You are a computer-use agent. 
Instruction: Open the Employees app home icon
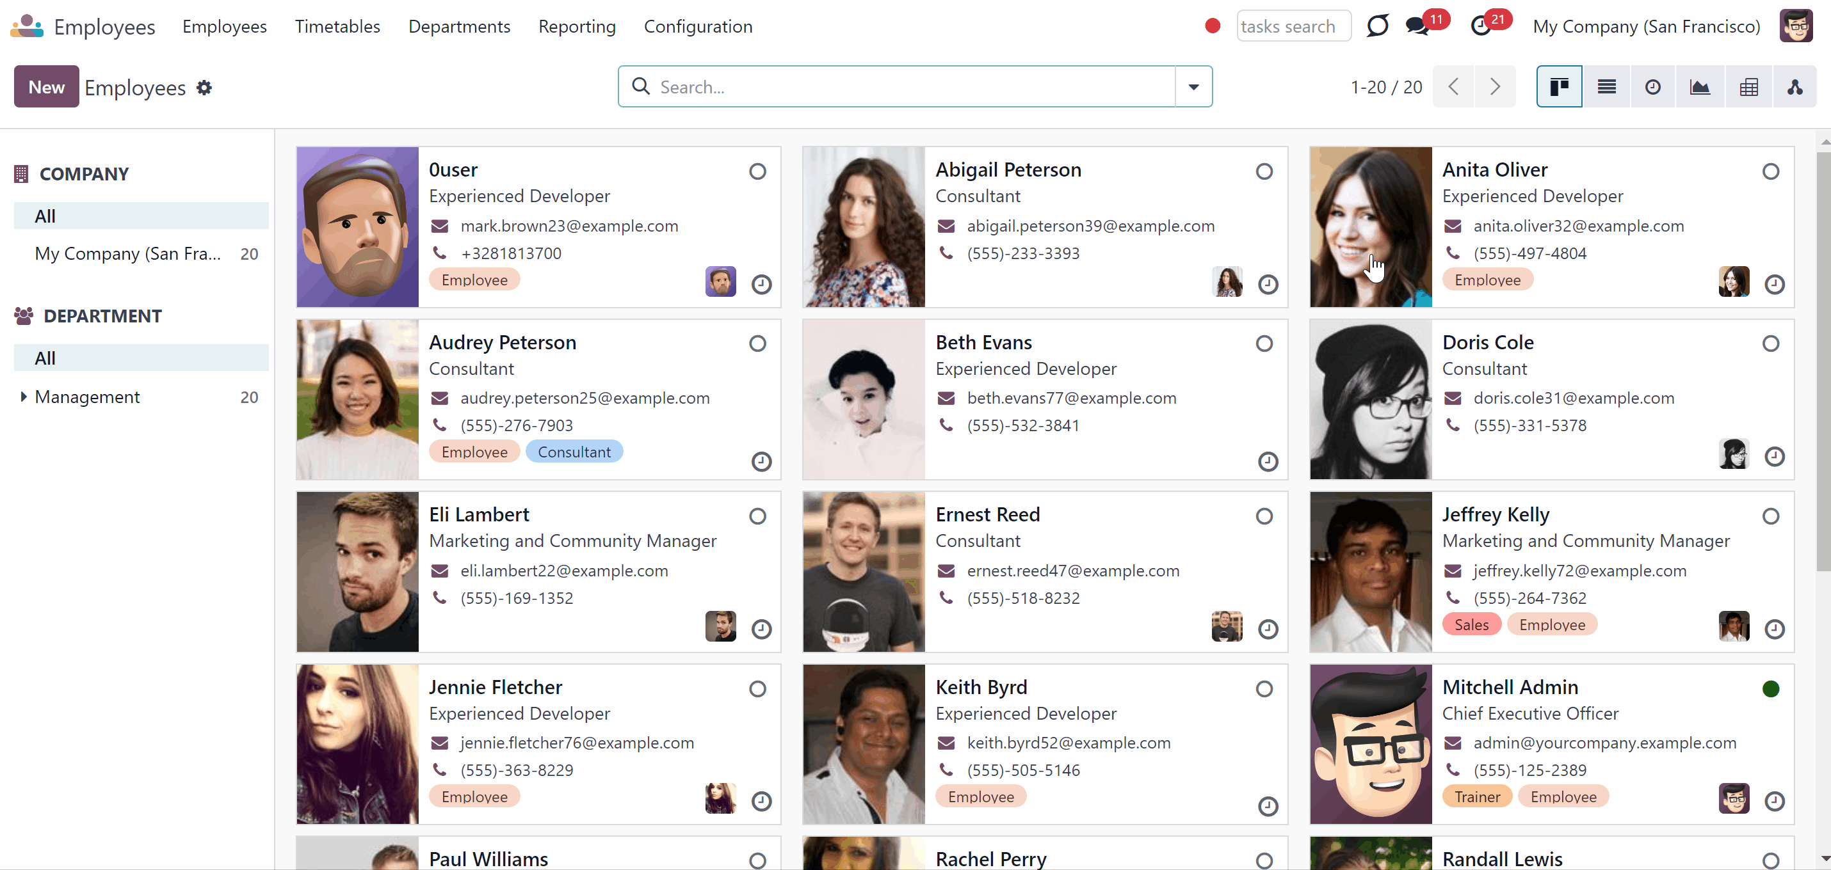(x=27, y=26)
